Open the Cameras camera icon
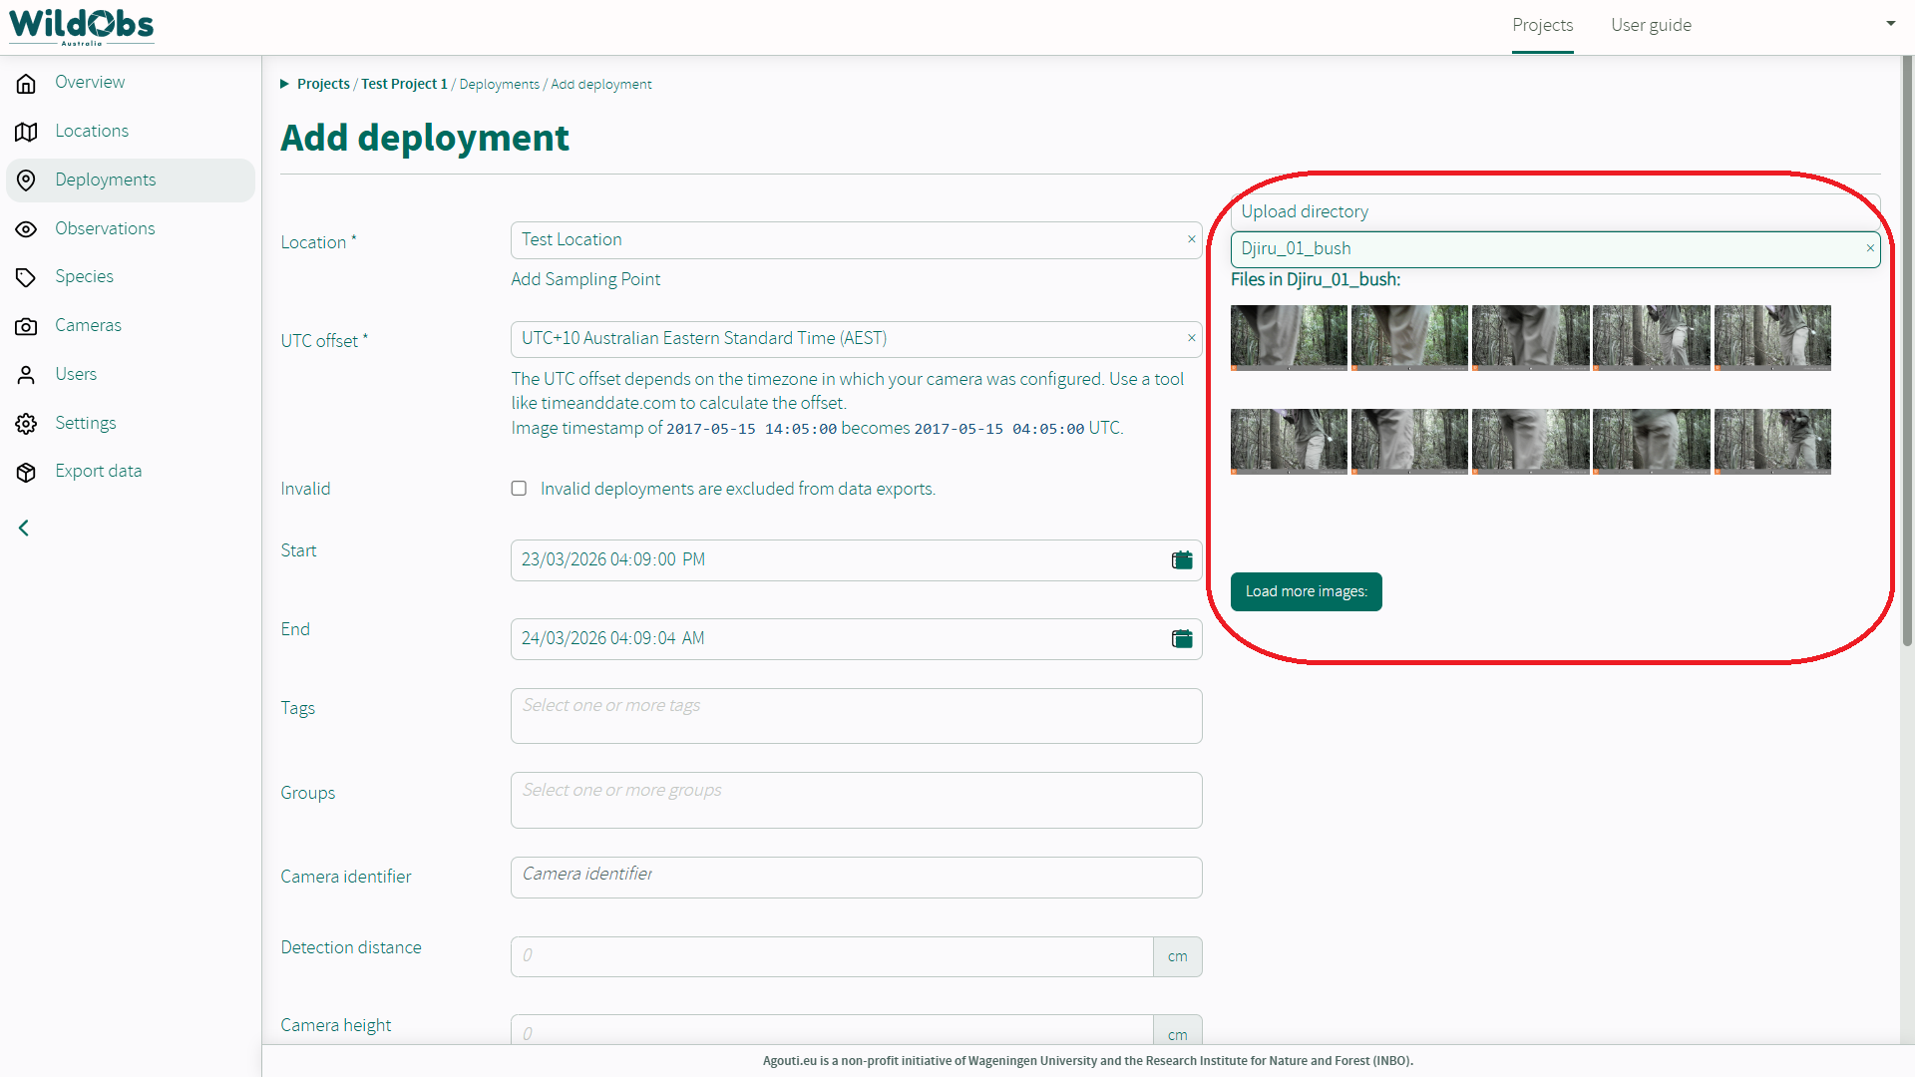Screen dimensions: 1915x1077 (27, 326)
